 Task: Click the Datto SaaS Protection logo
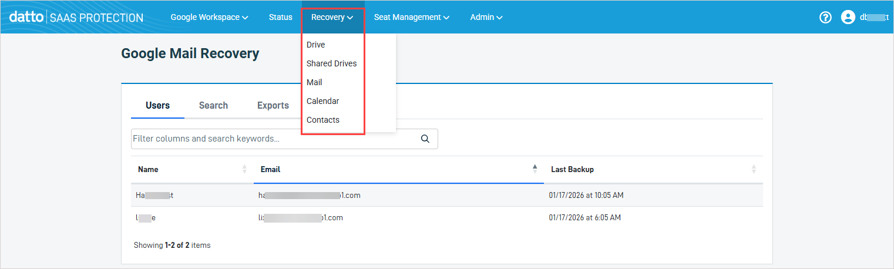point(76,18)
